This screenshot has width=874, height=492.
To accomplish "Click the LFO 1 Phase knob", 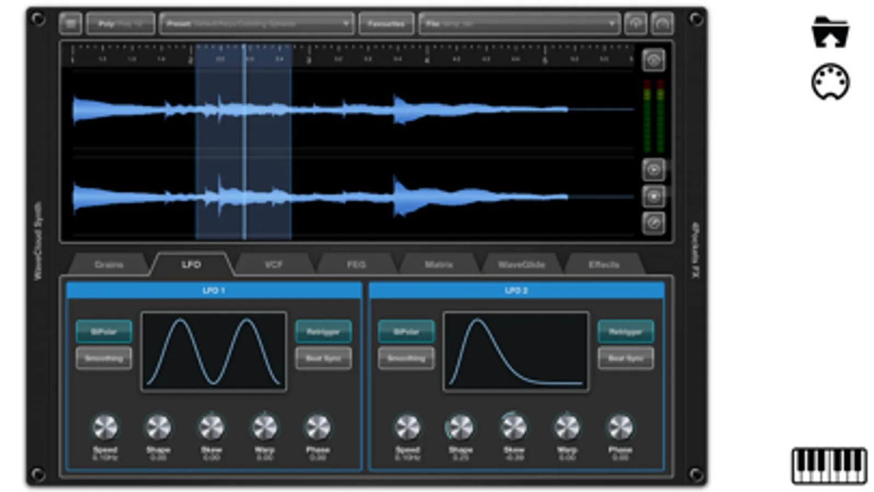I will [x=318, y=427].
